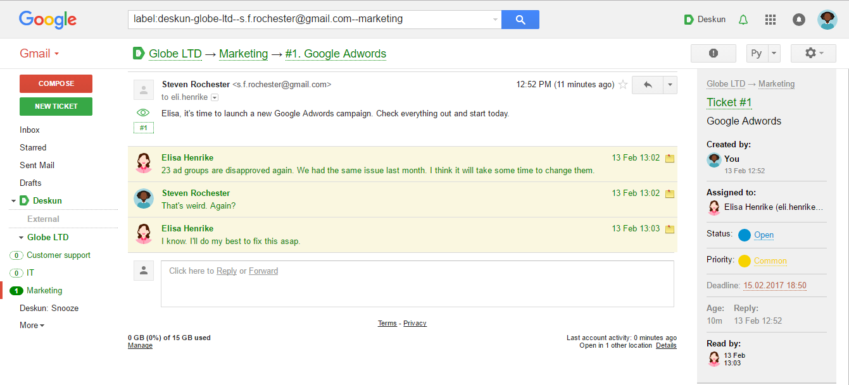Open the Terms link
Viewport: 849px width, 385px height.
click(x=387, y=323)
